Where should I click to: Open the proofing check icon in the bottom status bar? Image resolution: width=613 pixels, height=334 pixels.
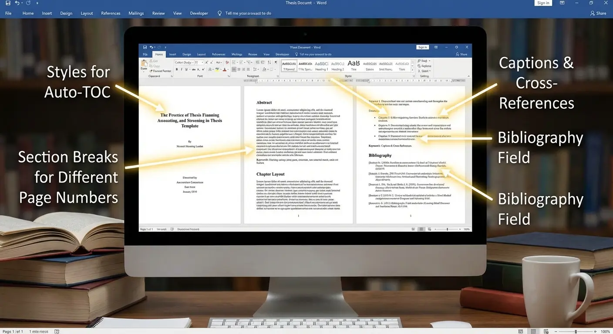(x=57, y=331)
